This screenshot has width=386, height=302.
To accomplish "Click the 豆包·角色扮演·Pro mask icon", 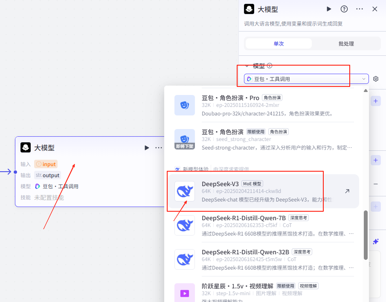I will click(185, 105).
